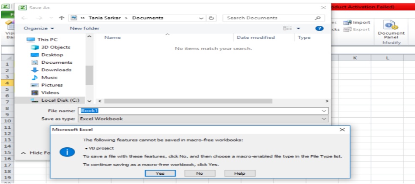Viewport: 415px width, 184px height.
Task: Sort by the Name column header
Action: (x=112, y=38)
